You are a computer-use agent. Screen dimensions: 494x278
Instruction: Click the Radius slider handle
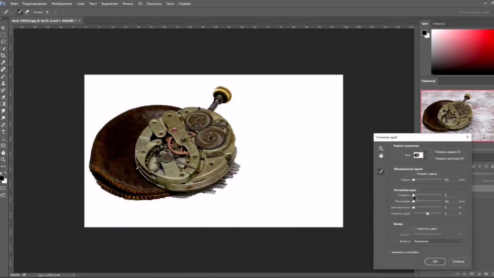point(413,180)
